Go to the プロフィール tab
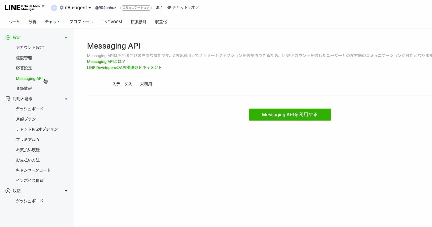The image size is (432, 227). click(x=81, y=22)
